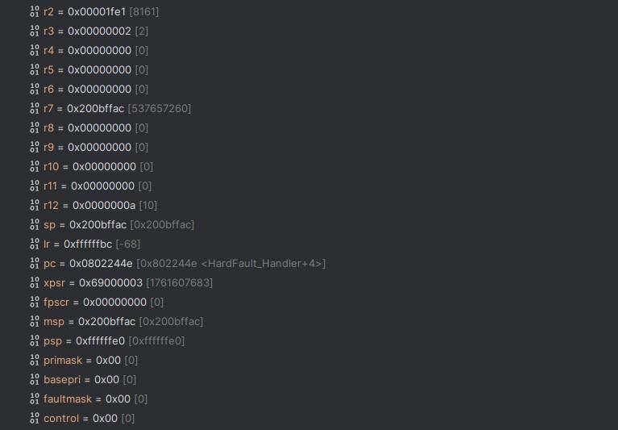Select the r4 register entry
This screenshot has height=430, width=618.
coord(96,50)
